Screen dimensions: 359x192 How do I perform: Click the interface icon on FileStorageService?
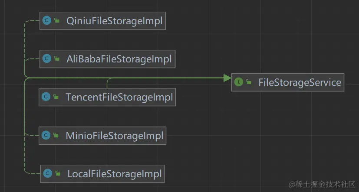tap(238, 82)
